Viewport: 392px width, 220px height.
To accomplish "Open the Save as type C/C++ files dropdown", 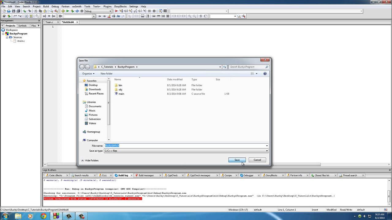I will click(x=186, y=151).
